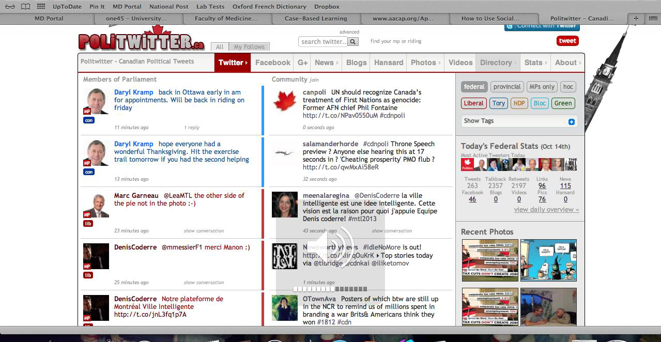661x342 pixels.
Task: Open the Directory dropdown menu
Action: coord(498,63)
